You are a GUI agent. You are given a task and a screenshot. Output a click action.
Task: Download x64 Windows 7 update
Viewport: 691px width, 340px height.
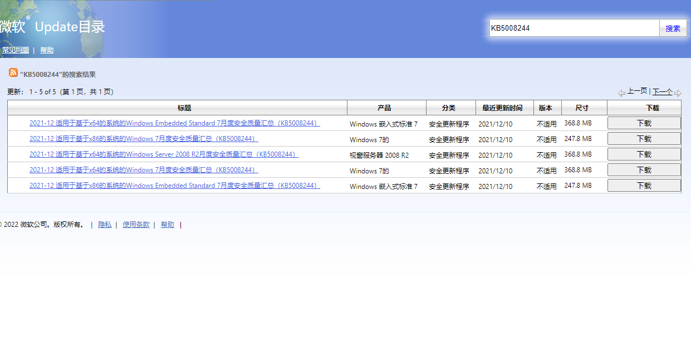click(x=644, y=170)
